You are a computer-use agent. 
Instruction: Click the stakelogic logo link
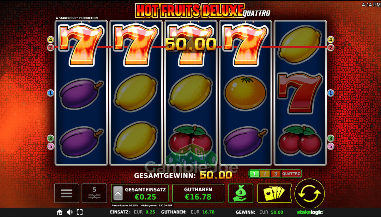310,212
